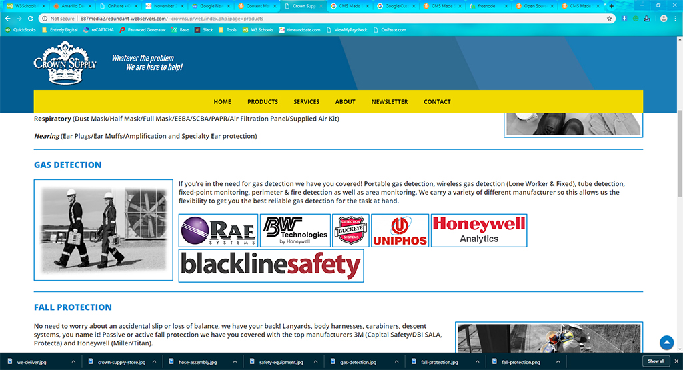This screenshot has height=370, width=683.
Task: Bookmark this page with the star icon
Action: pyautogui.click(x=609, y=19)
